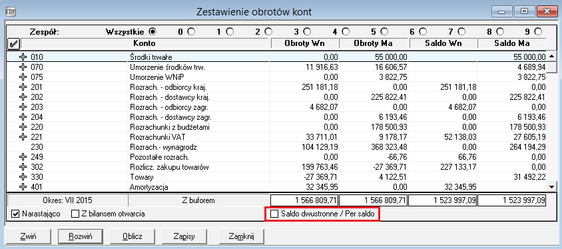Select the Wszystkie radio button

pyautogui.click(x=153, y=32)
